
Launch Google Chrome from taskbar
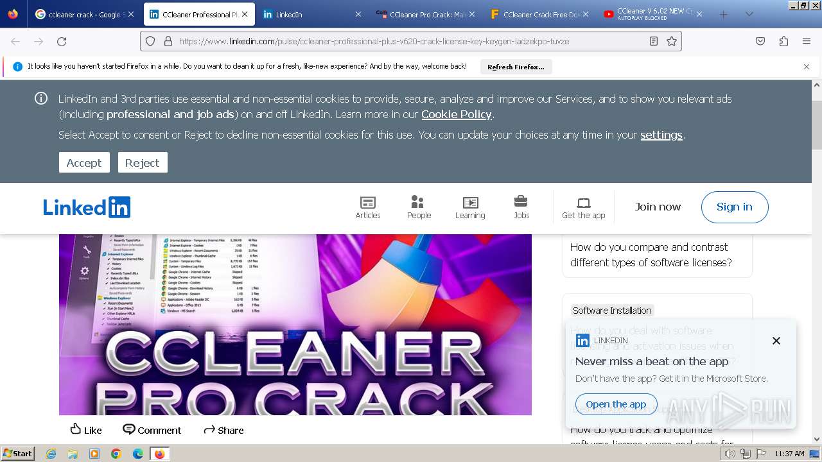116,454
